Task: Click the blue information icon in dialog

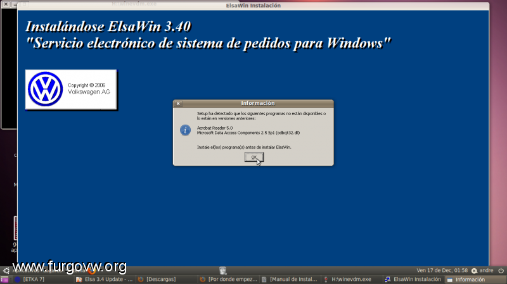Action: (x=185, y=130)
